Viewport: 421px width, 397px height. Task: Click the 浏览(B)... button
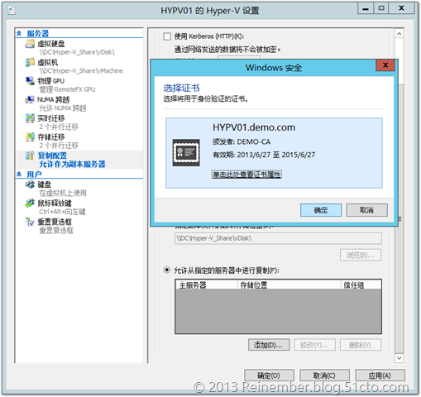pyautogui.click(x=361, y=255)
